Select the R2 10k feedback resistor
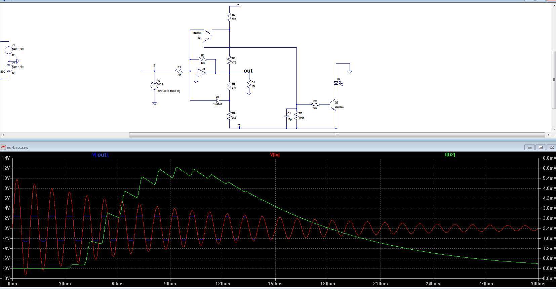This screenshot has height=289, width=556. point(203,59)
